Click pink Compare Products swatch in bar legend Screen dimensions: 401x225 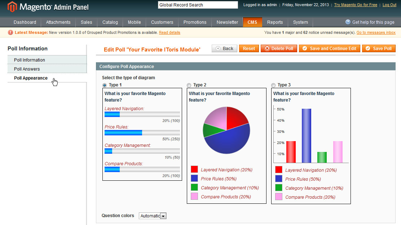click(279, 197)
